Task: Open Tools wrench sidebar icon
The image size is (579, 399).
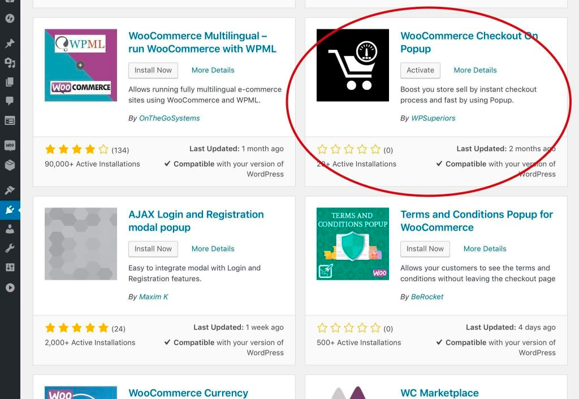Action: [x=10, y=248]
